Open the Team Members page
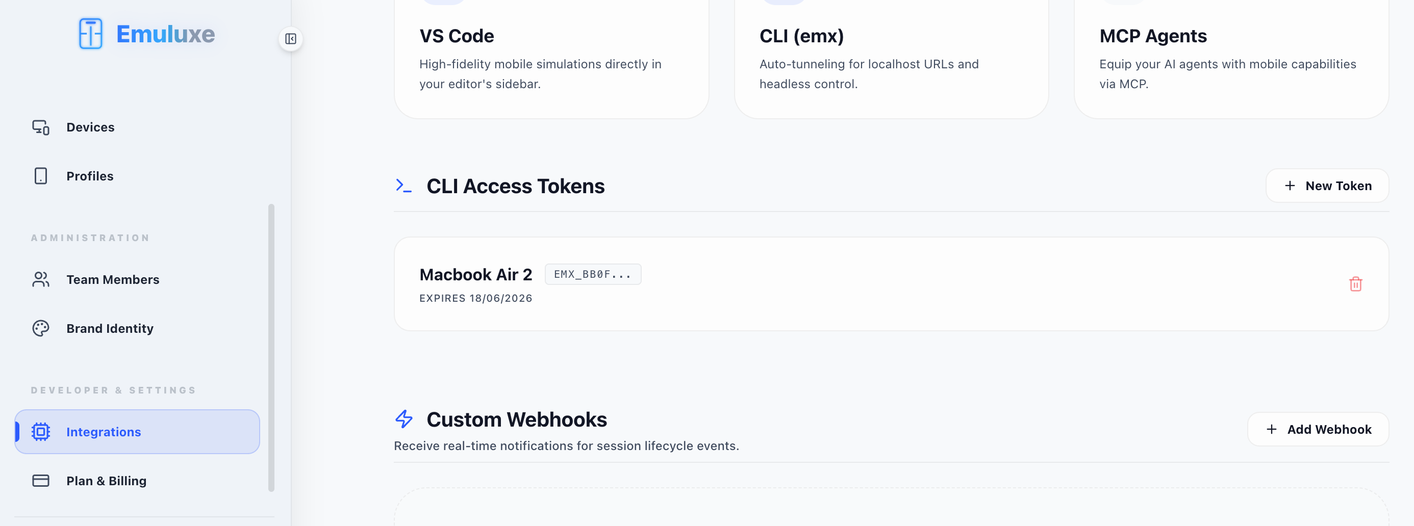This screenshot has width=1414, height=526. click(x=113, y=280)
